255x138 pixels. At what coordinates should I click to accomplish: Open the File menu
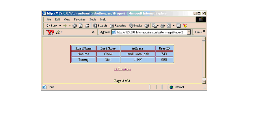[49, 20]
